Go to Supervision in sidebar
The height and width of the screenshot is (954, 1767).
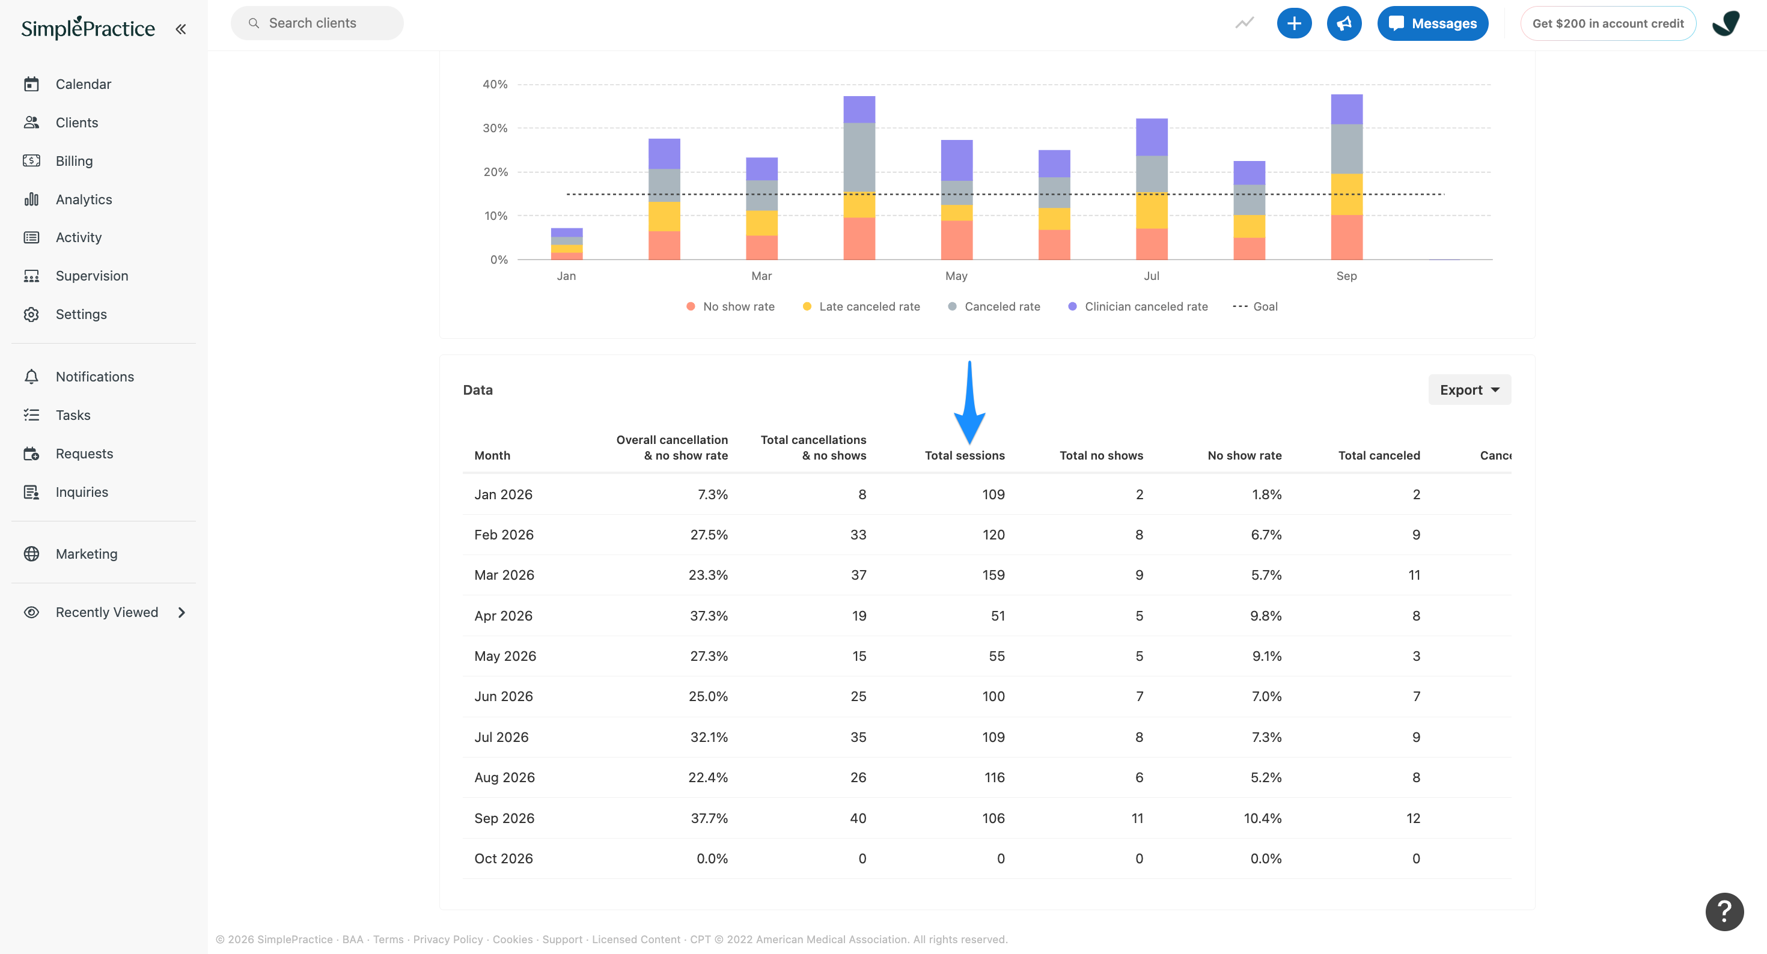tap(92, 276)
